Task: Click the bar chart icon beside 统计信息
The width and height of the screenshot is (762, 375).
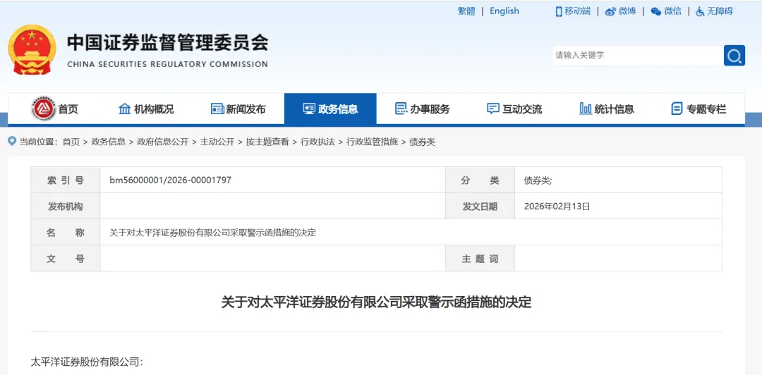Action: point(586,109)
